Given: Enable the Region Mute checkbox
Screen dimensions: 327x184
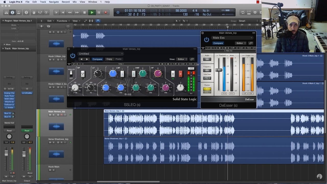Looking at the screenshot, I should (18, 25).
